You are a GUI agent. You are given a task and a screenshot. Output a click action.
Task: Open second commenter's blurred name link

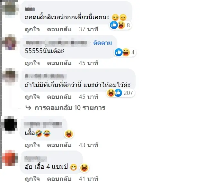coord(57,42)
